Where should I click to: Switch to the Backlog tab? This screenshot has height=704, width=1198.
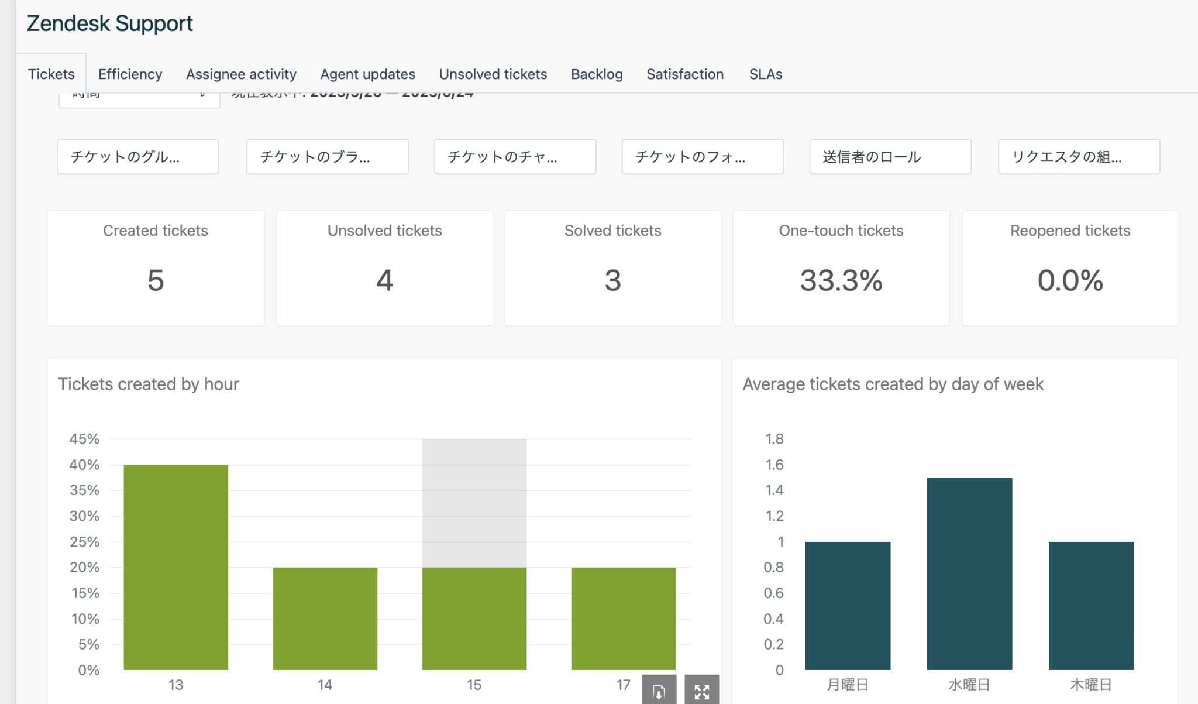tap(597, 74)
